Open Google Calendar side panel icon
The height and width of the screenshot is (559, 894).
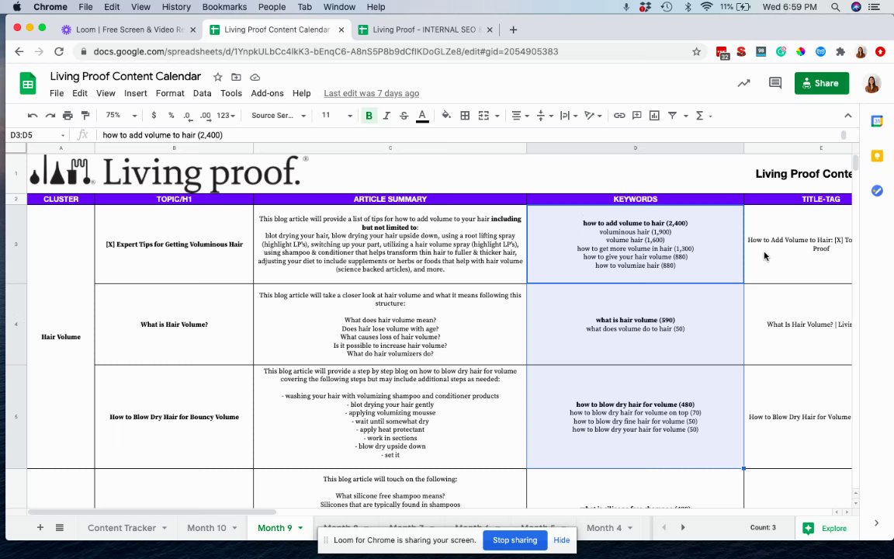(x=877, y=121)
